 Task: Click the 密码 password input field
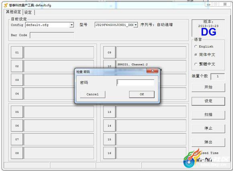(135, 82)
